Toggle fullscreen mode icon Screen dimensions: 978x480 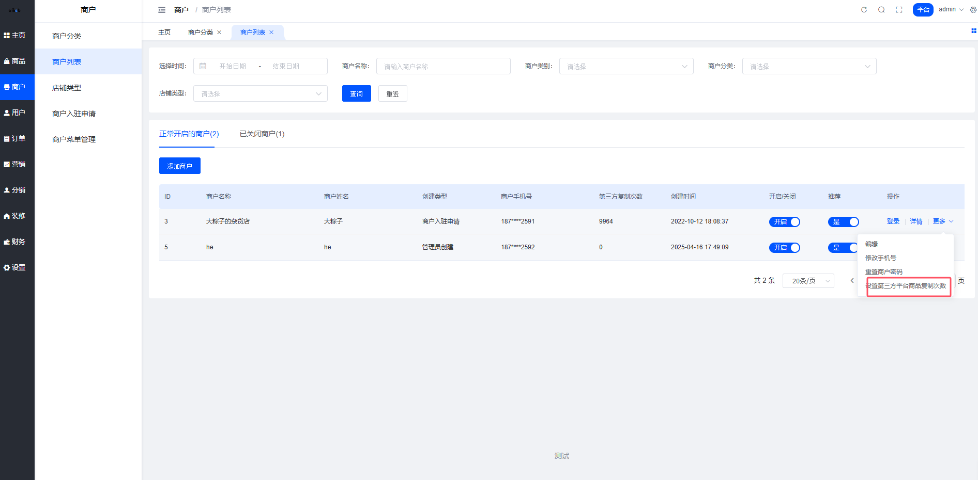point(899,10)
